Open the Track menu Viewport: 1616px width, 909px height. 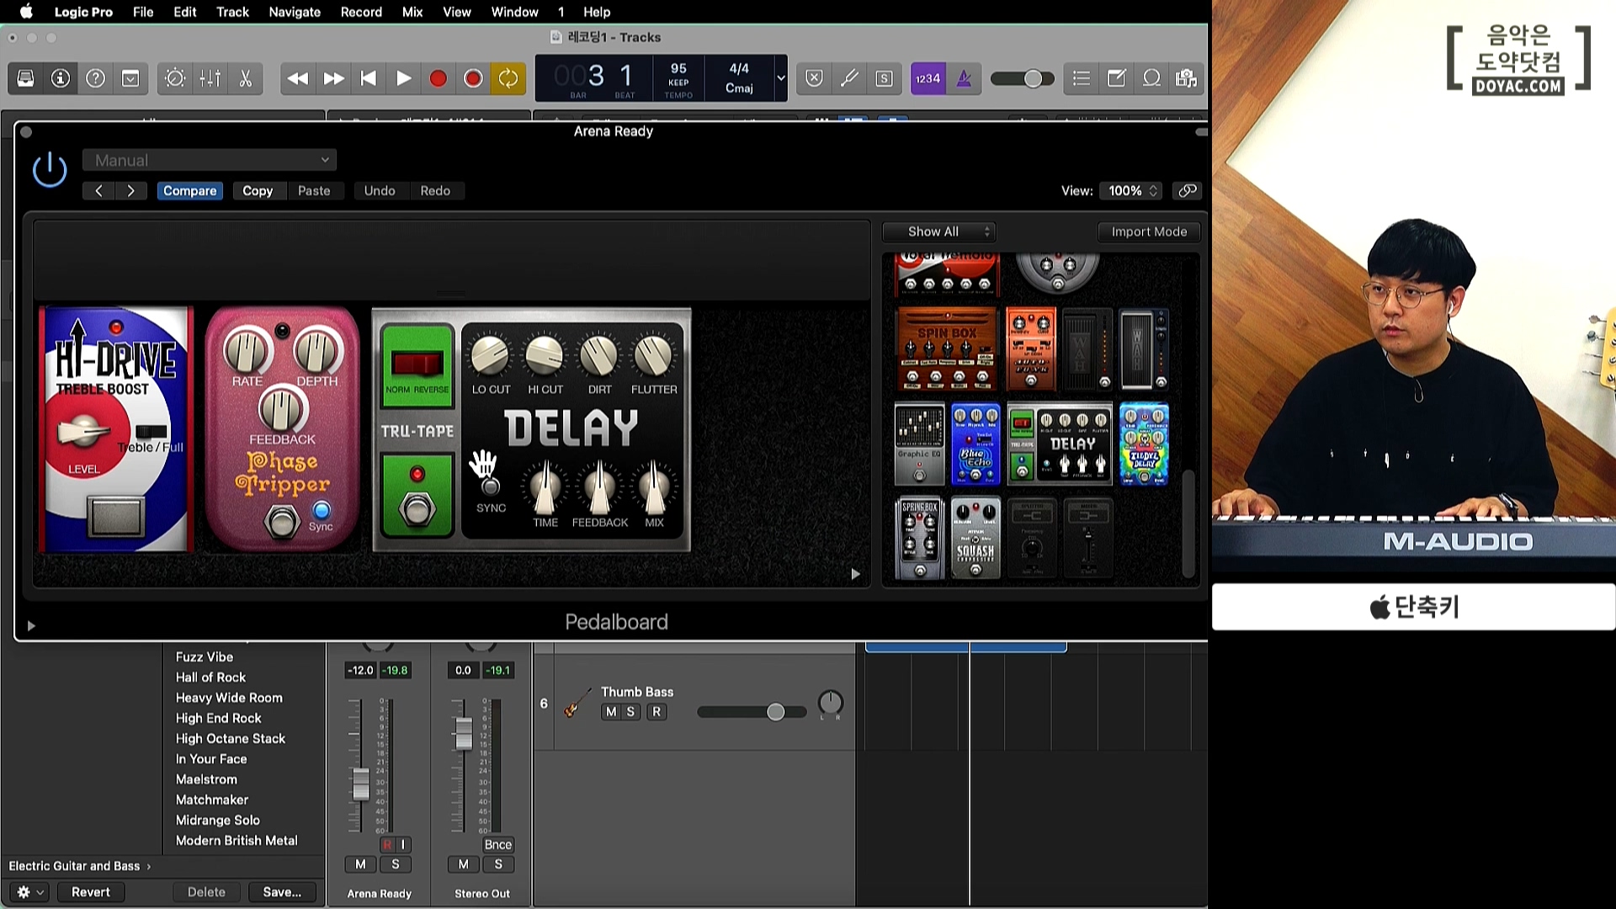tap(232, 12)
